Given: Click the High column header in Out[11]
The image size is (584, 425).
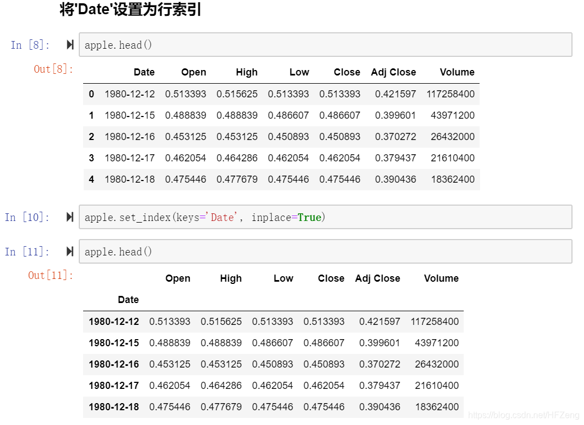Looking at the screenshot, I should (231, 278).
